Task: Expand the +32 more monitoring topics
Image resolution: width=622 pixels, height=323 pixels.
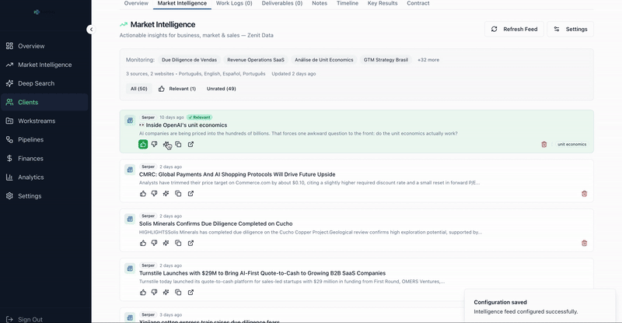Action: click(428, 60)
